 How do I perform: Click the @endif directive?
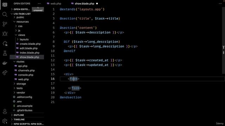pyautogui.click(x=70, y=51)
